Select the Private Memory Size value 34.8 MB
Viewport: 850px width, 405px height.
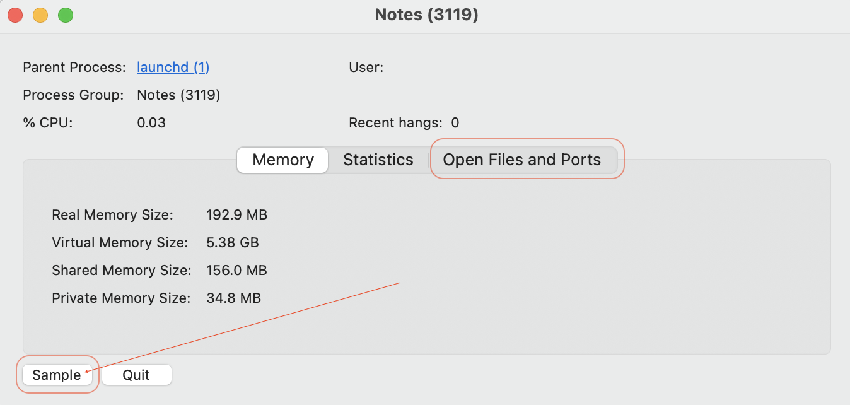233,298
